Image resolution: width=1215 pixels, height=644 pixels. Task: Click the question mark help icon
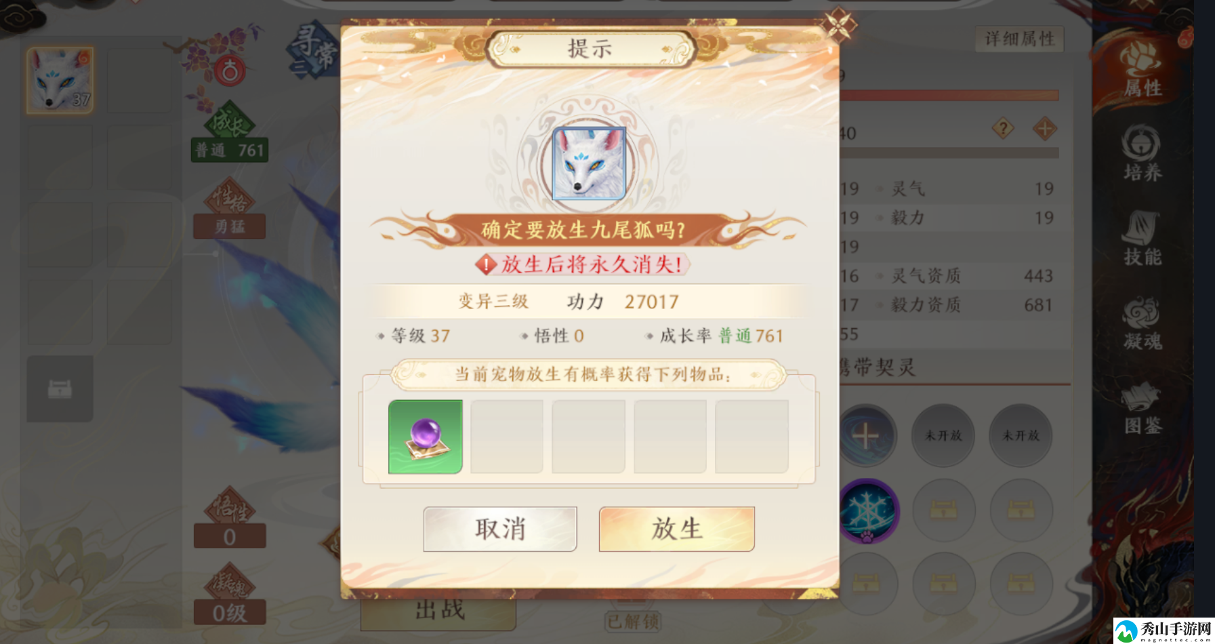pos(1003,128)
